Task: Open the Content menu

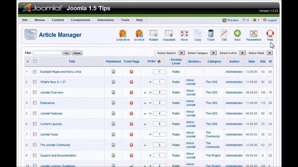Action: pyautogui.click(x=58, y=20)
